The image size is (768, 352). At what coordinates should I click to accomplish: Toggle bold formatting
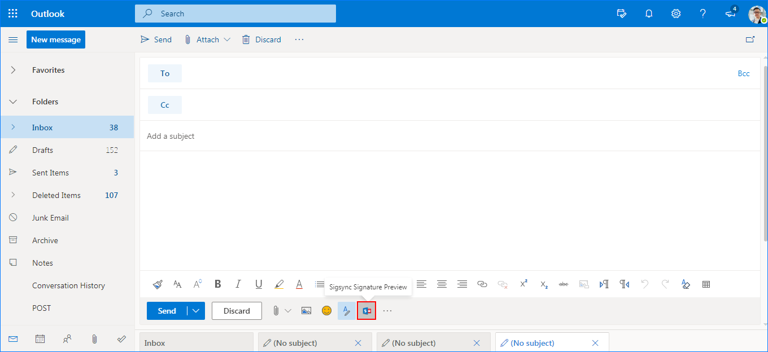[217, 284]
